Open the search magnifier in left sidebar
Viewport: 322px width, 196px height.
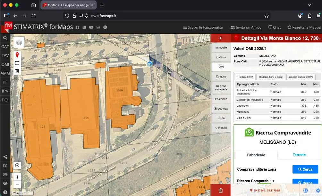5,38
